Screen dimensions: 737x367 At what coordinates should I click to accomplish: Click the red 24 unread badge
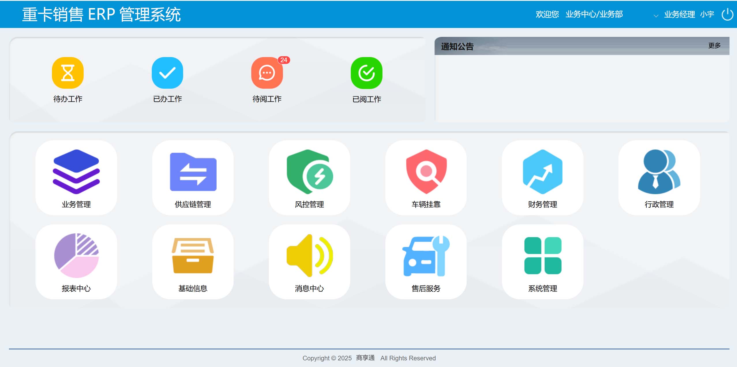point(284,60)
